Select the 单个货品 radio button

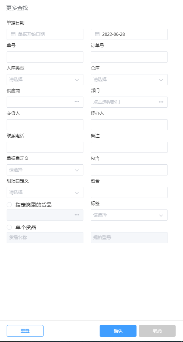point(9,227)
